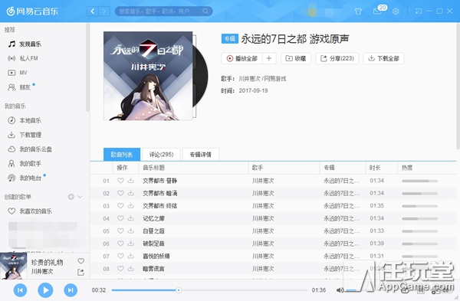Like track 08 暗雾谎言
This screenshot has width=460, height=301.
point(120,269)
